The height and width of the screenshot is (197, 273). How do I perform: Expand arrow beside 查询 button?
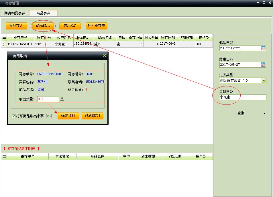pos(264,113)
